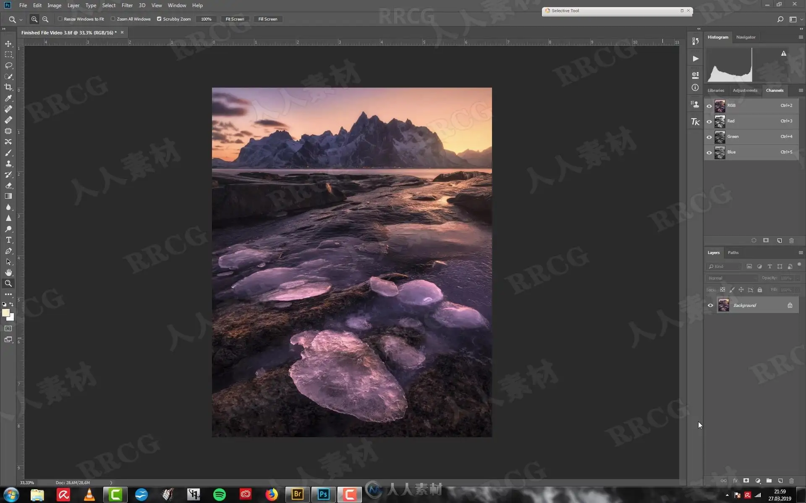Hide the RGB channel visibility eye
This screenshot has height=503, width=806.
pyautogui.click(x=709, y=106)
